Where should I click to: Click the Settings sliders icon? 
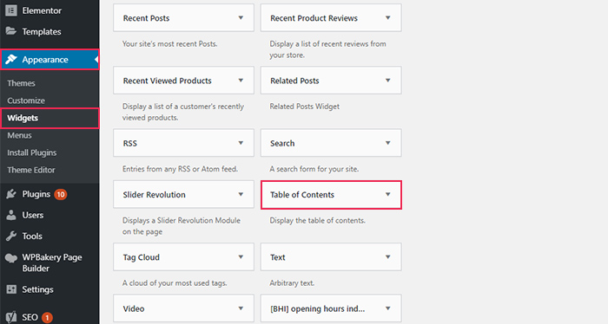(x=11, y=289)
